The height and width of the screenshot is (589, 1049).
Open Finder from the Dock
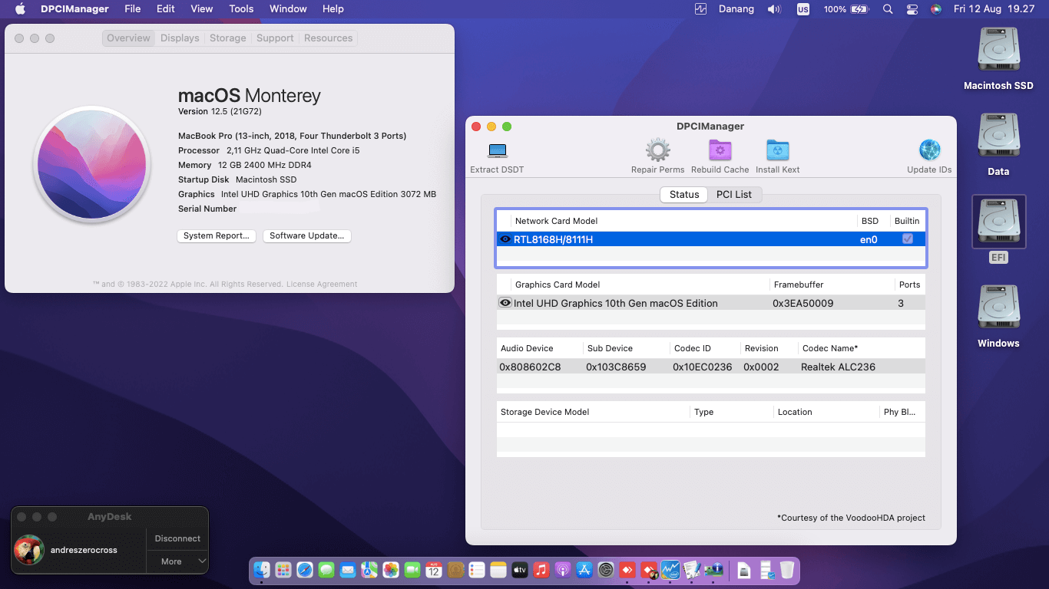pos(263,570)
